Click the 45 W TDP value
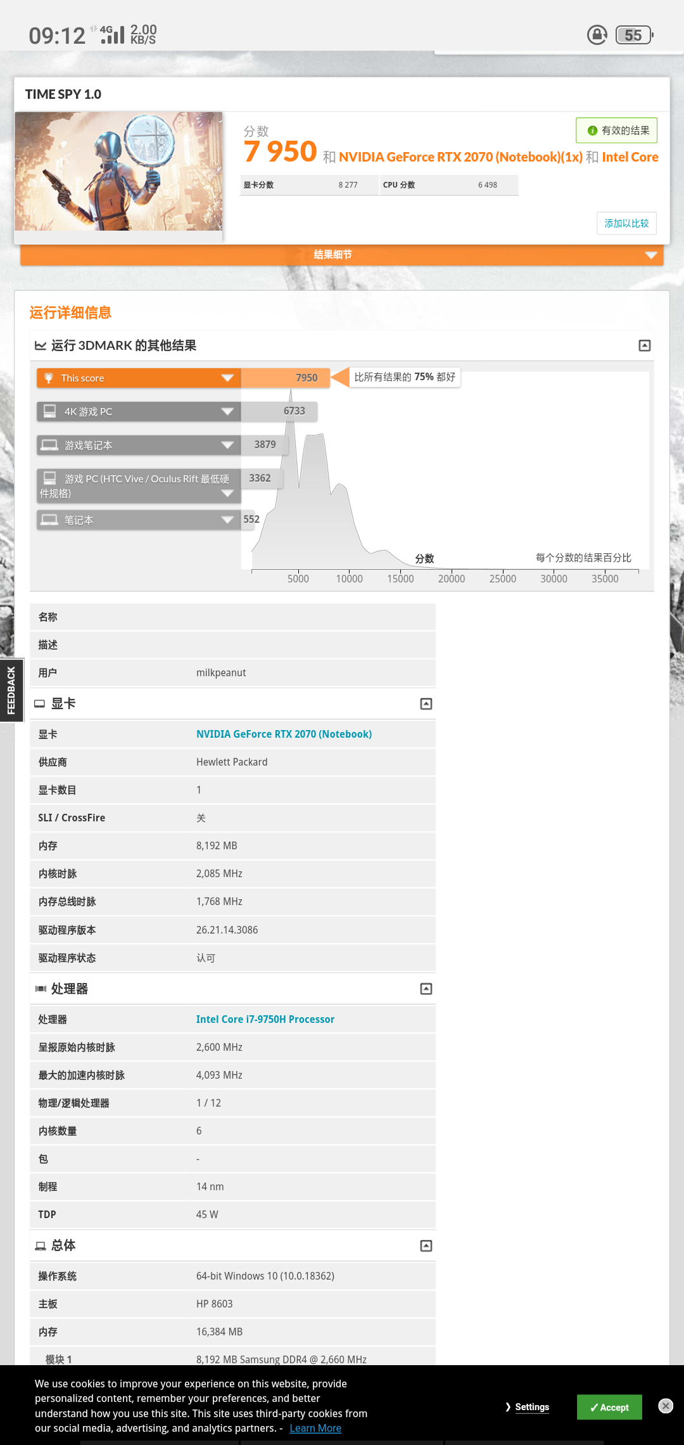684x1445 pixels. [207, 1214]
